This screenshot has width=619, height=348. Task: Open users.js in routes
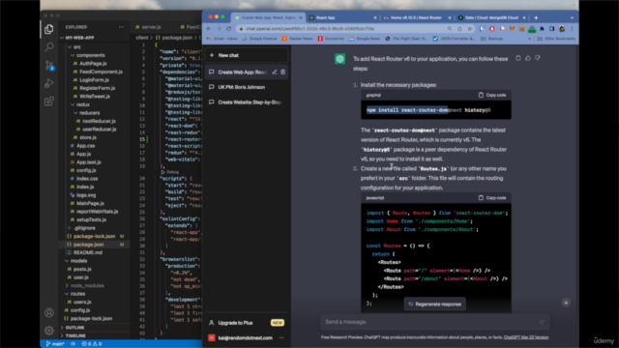[x=82, y=302]
